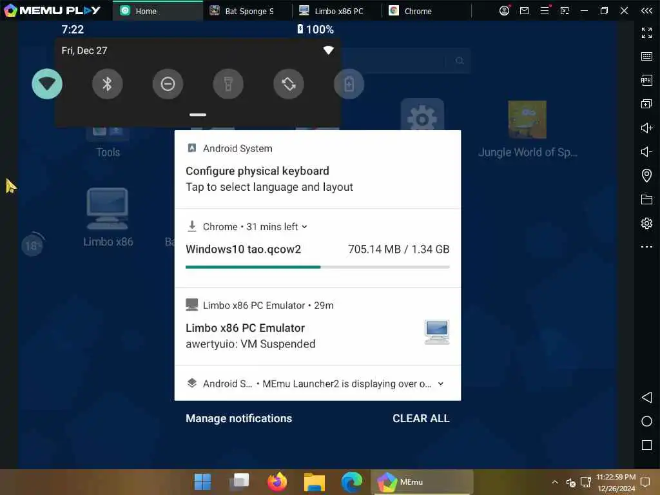Open Limbo x86 app on home screen

coord(108,217)
